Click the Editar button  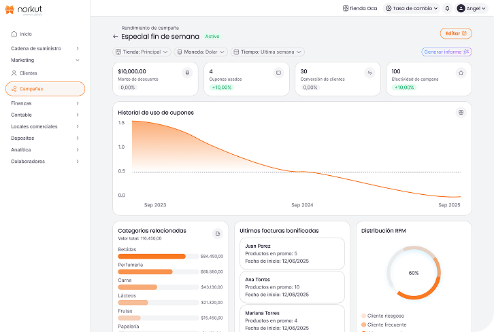[x=455, y=33]
